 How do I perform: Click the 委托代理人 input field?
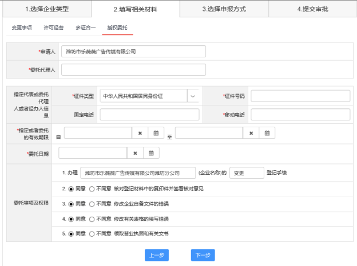133,70
